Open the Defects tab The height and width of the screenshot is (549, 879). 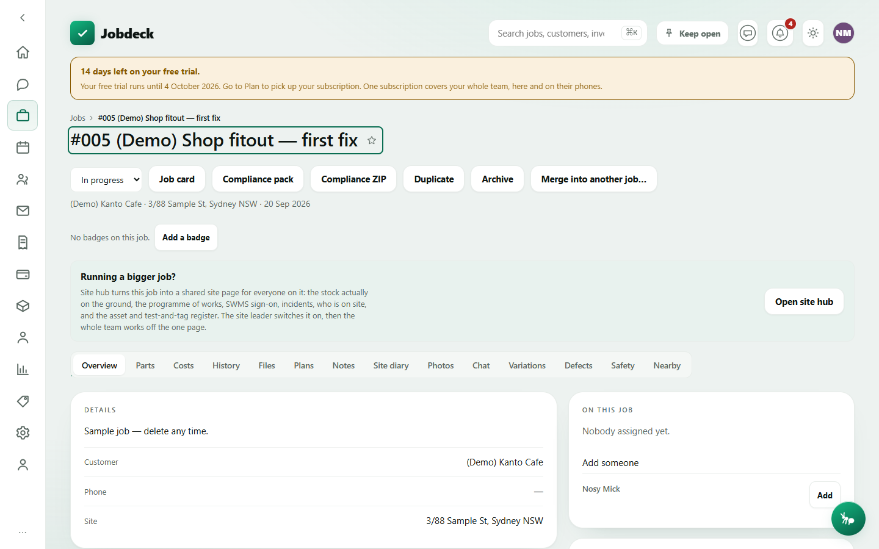click(x=578, y=365)
